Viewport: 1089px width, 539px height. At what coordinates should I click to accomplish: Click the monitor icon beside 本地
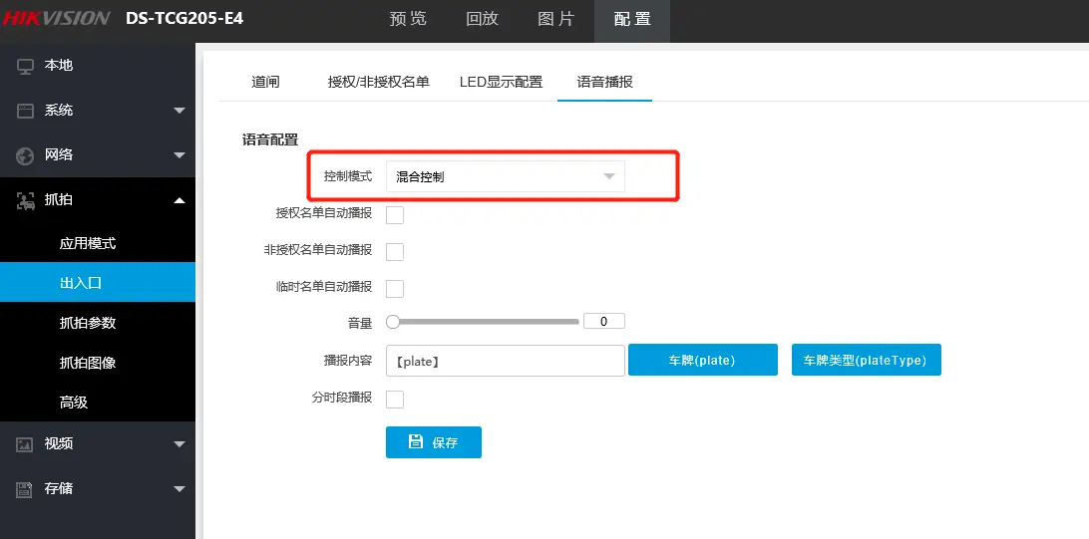pos(26,66)
